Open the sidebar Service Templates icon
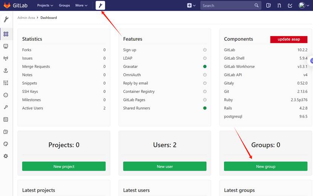The image size is (313, 196). coord(6,119)
